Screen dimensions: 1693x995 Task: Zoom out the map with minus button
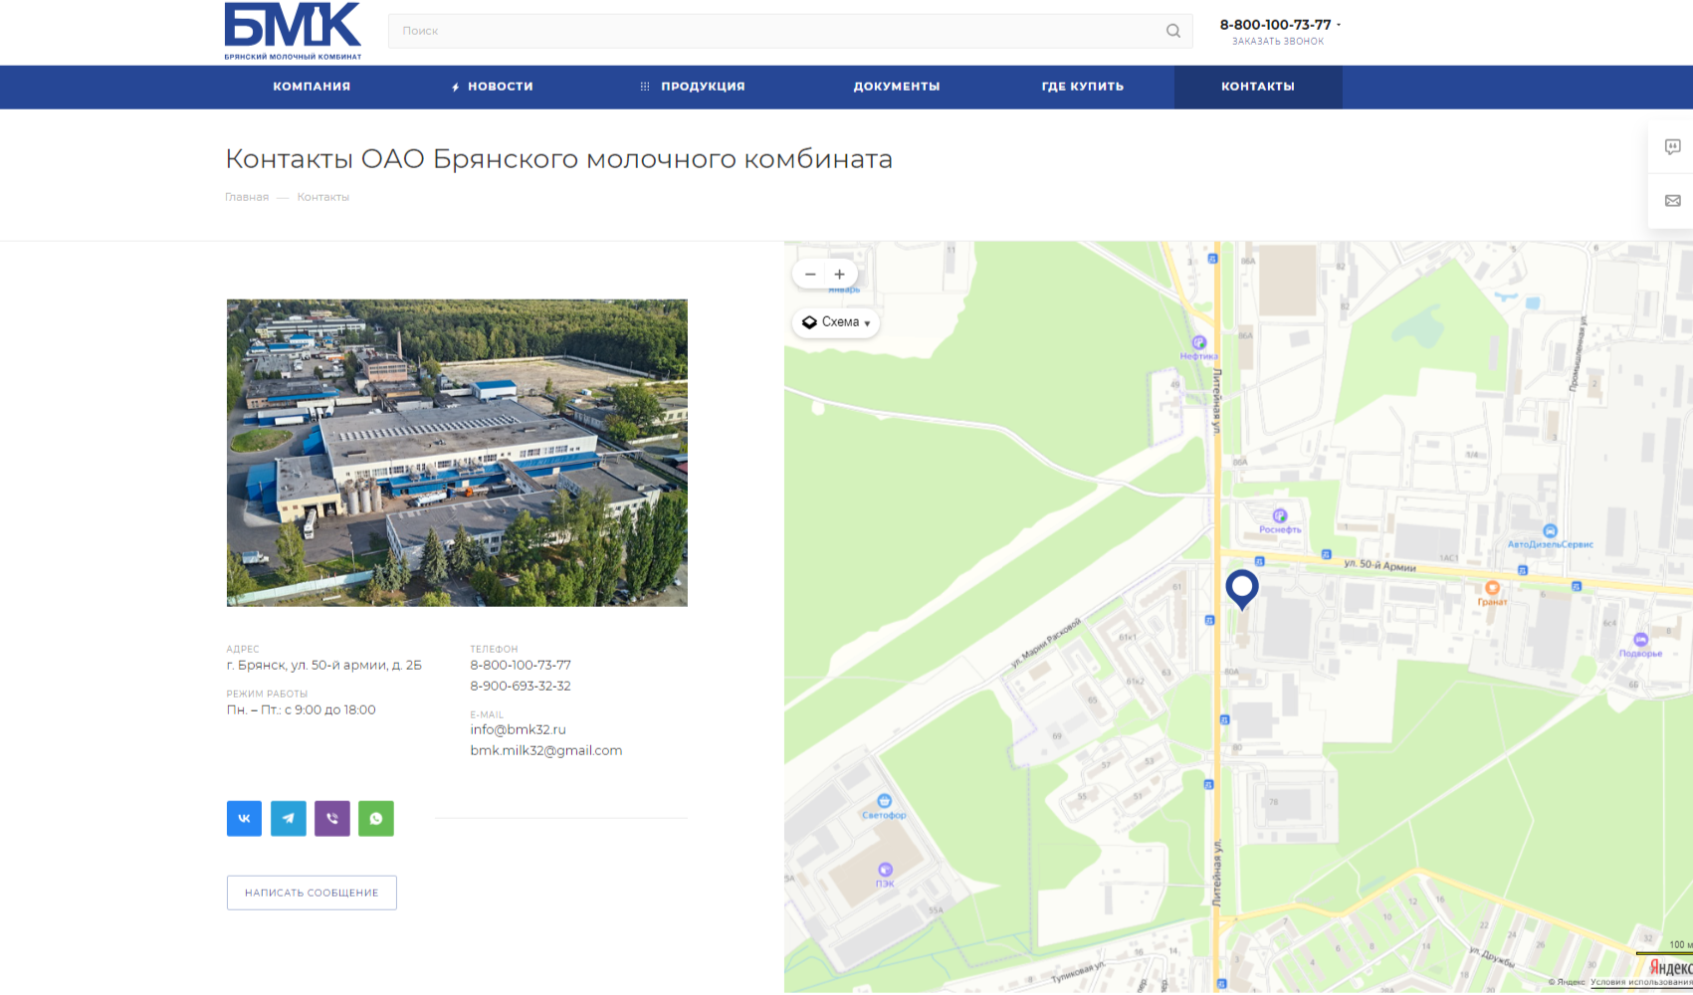pos(810,275)
